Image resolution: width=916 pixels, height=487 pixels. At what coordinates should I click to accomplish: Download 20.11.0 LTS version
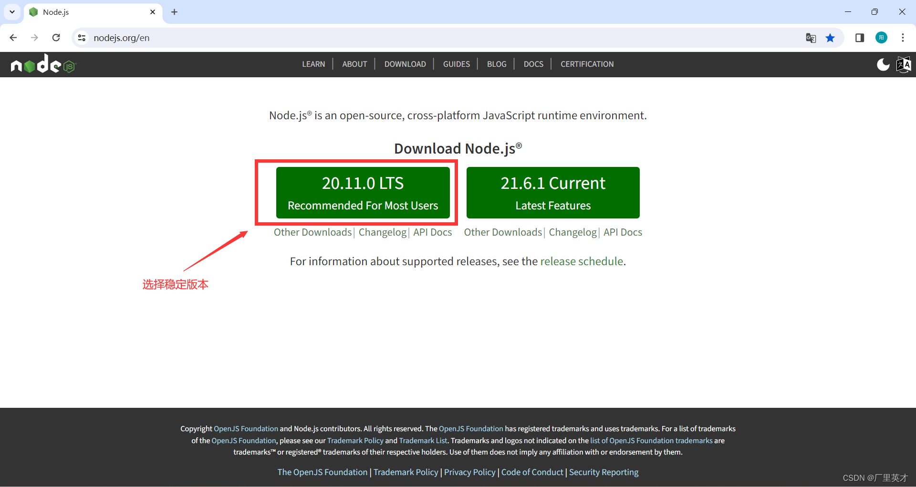[363, 193]
